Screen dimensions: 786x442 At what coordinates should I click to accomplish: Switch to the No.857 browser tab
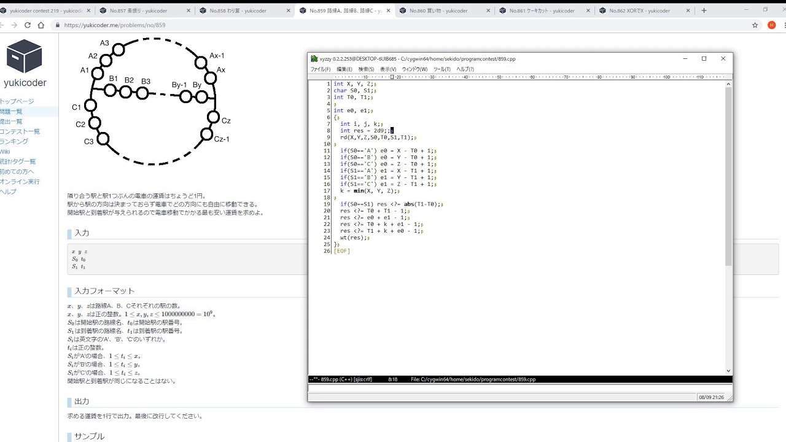point(142,10)
